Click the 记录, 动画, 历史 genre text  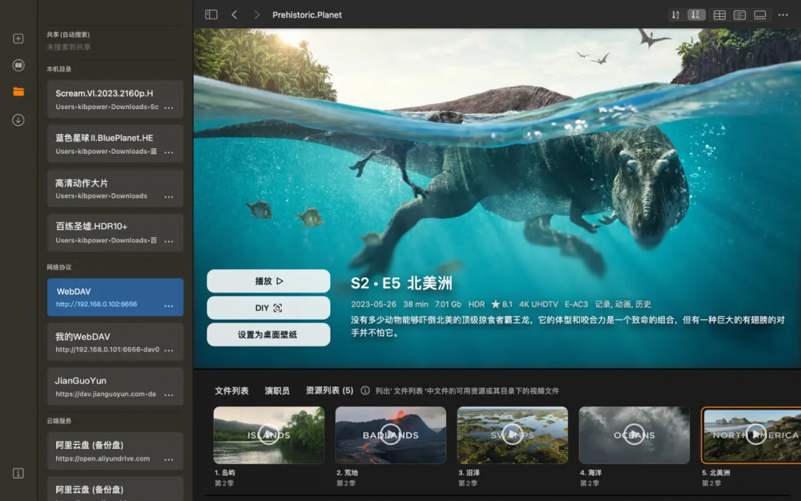[622, 304]
